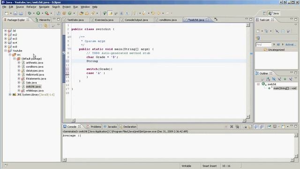300x169 pixels.
Task: Click Remove All Terminated Launches icon
Action: coord(238,127)
